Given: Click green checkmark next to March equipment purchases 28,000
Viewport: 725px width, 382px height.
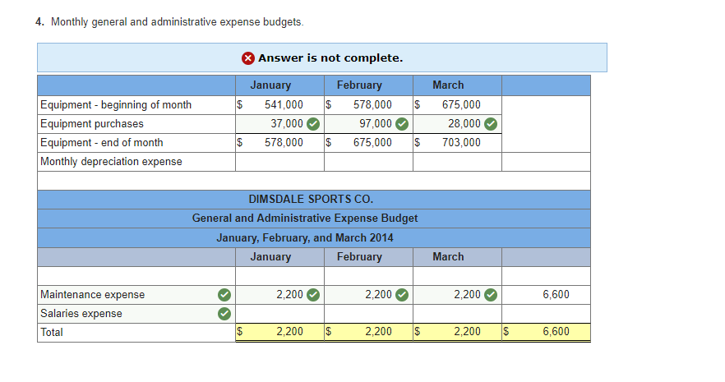Looking at the screenshot, I should coord(491,124).
